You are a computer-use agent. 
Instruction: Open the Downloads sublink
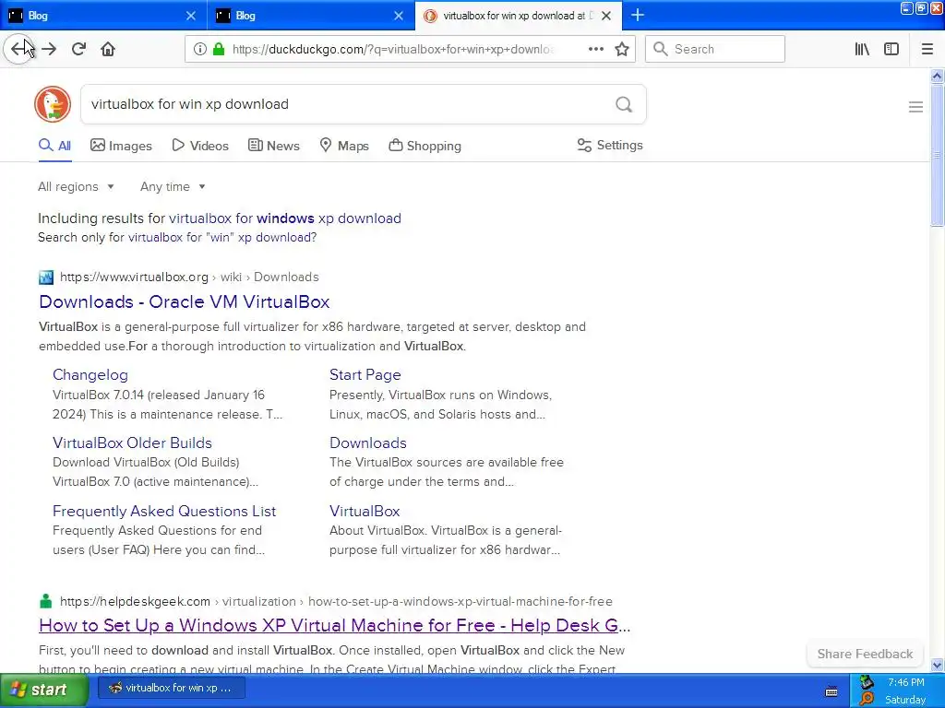368,442
